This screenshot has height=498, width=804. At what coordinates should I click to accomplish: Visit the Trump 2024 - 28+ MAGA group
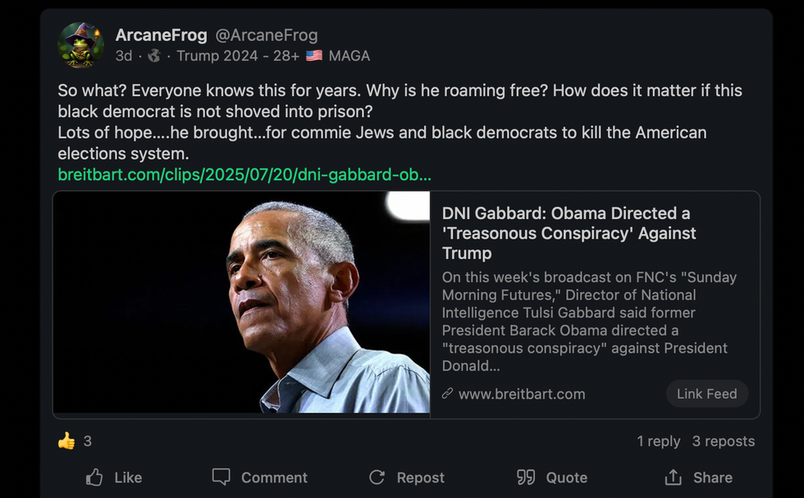tap(272, 56)
